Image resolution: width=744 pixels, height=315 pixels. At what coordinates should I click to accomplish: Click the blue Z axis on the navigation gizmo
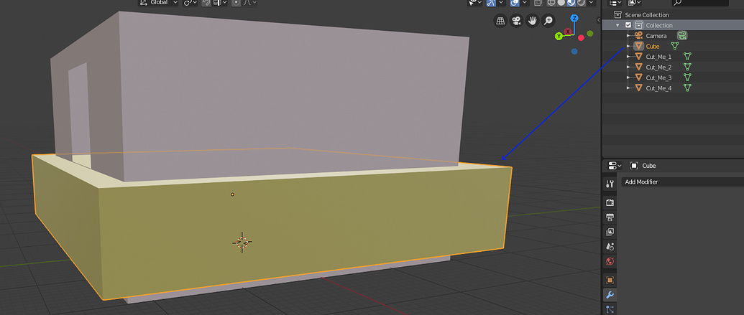click(574, 18)
